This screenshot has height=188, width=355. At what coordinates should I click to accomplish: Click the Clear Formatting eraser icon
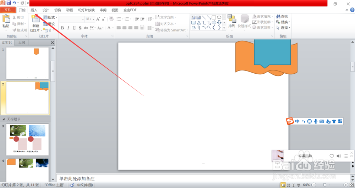[x=111, y=19]
